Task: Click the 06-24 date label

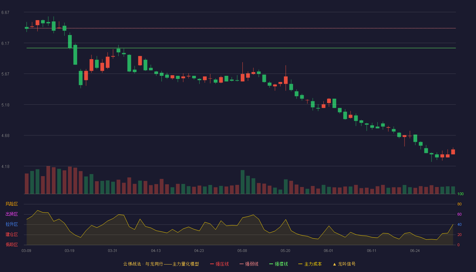Action: coord(415,251)
